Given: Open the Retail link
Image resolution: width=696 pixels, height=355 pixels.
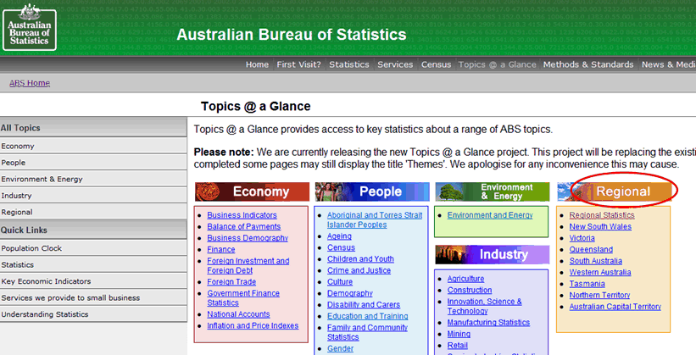Looking at the screenshot, I should click(458, 345).
